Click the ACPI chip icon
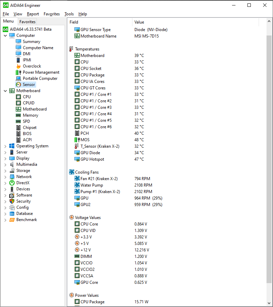 pyautogui.click(x=18, y=140)
